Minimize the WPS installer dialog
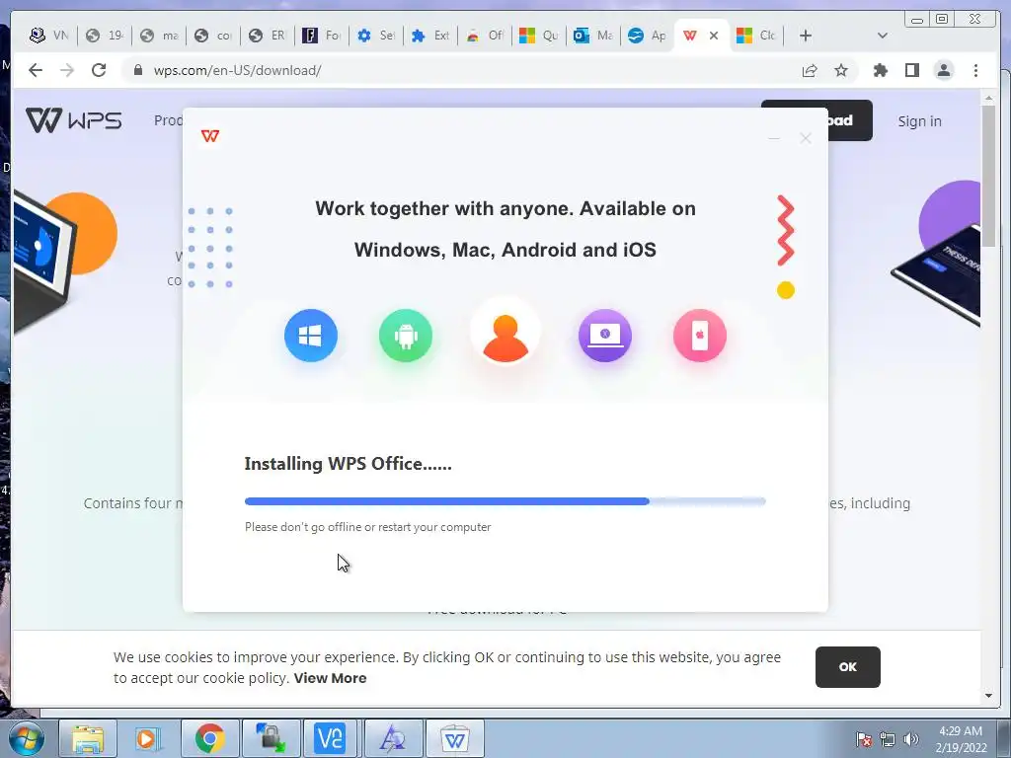 (x=774, y=138)
